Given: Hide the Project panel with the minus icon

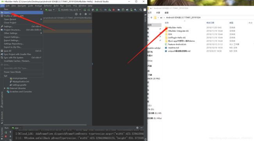Looking at the screenshot, I should coord(90,14).
